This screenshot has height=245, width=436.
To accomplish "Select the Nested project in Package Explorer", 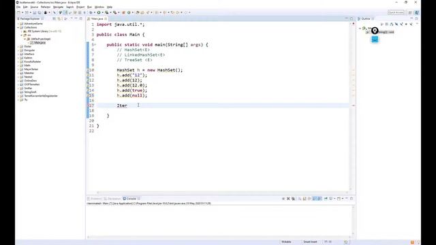I will [x=28, y=77].
